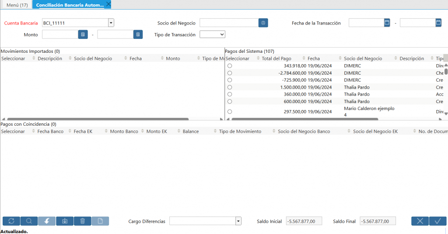This screenshot has width=448, height=234.
Task: Confirm with the checkmark button
Action: pos(437,221)
